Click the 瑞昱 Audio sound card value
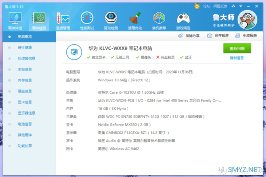The width and height of the screenshot is (266, 177). tap(137, 141)
